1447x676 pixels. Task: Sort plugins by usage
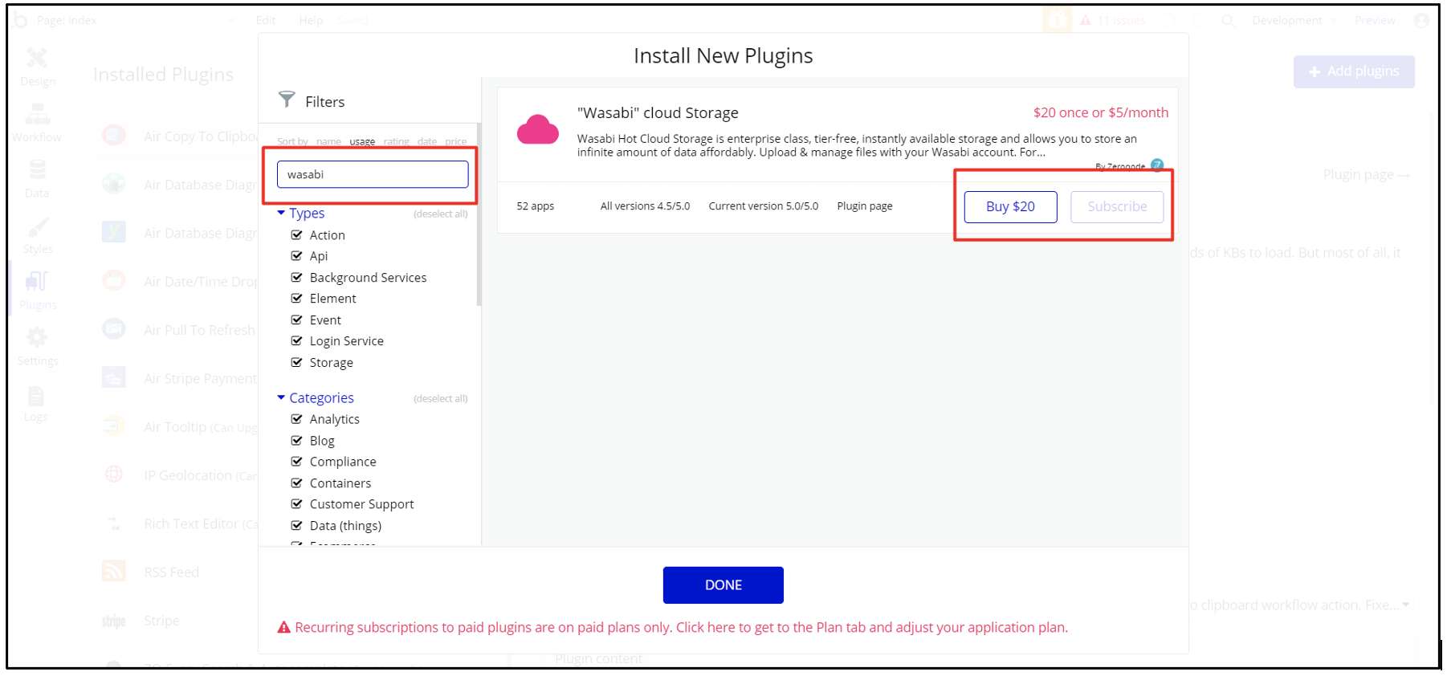coord(362,141)
